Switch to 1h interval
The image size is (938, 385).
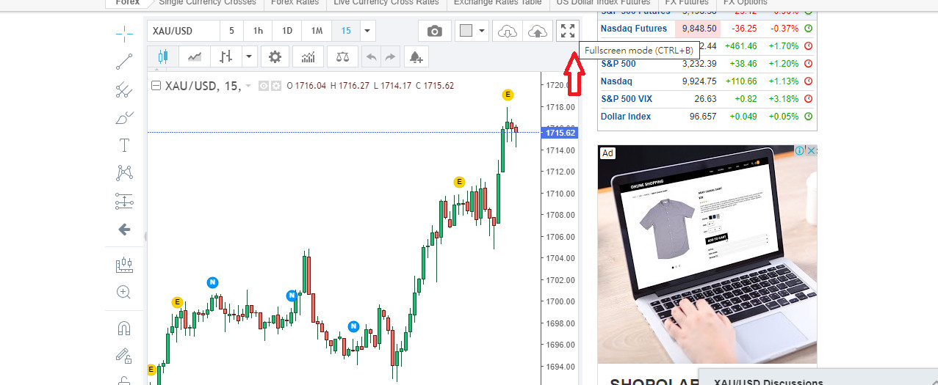[258, 31]
